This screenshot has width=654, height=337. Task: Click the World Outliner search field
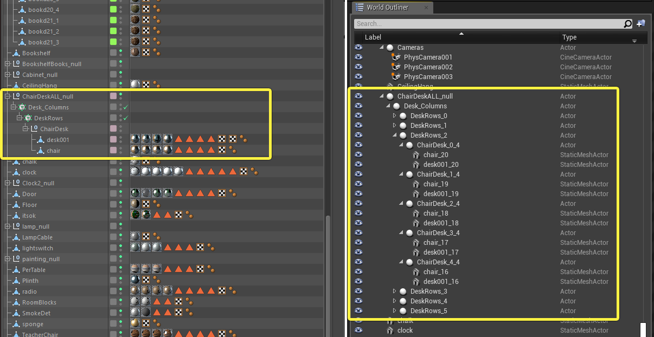tap(489, 24)
